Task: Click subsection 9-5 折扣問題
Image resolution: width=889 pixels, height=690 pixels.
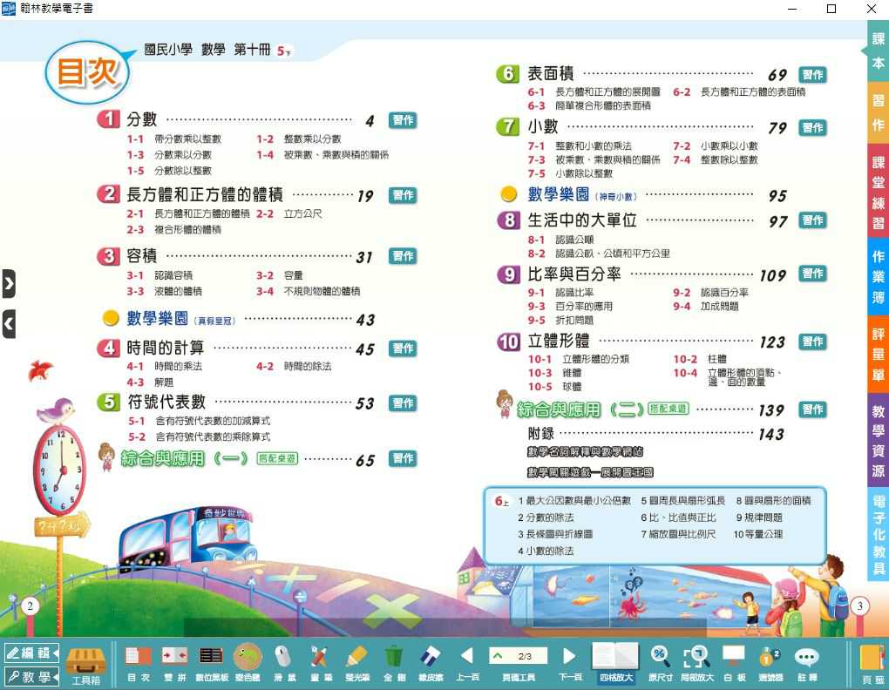Action: [560, 320]
